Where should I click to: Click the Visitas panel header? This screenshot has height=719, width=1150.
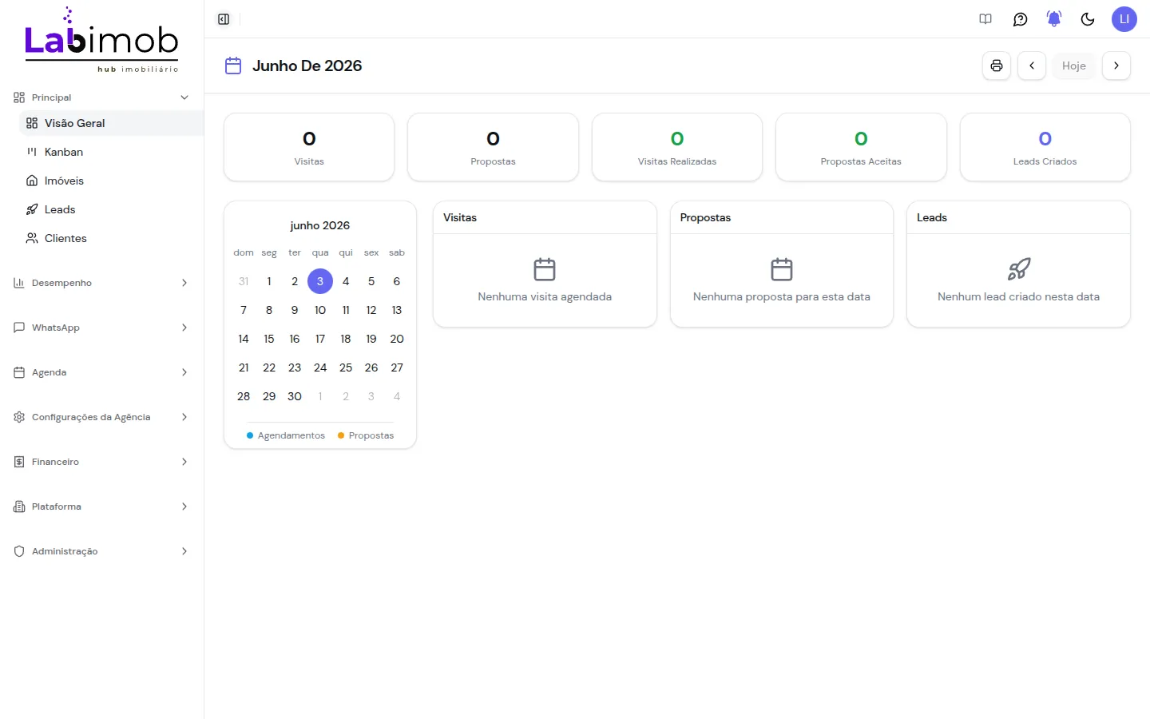pyautogui.click(x=545, y=217)
